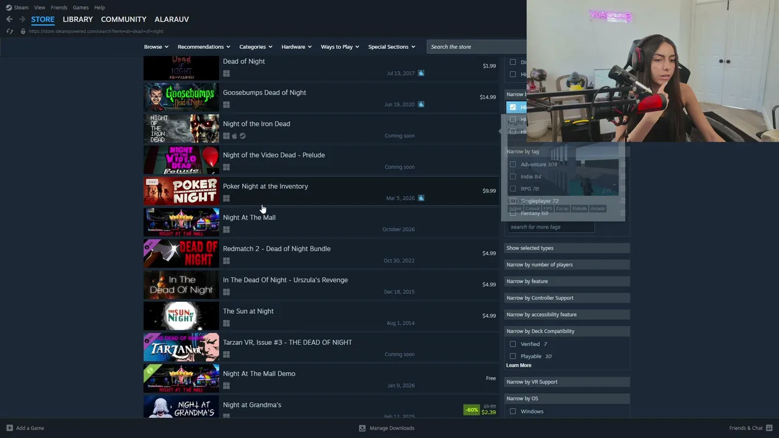
Task: Open the Steam menu
Action: point(21,7)
